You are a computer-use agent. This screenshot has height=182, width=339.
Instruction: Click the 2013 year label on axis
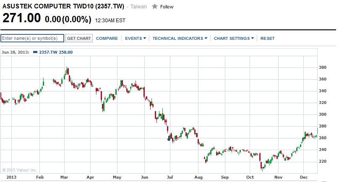pyautogui.click(x=11, y=177)
